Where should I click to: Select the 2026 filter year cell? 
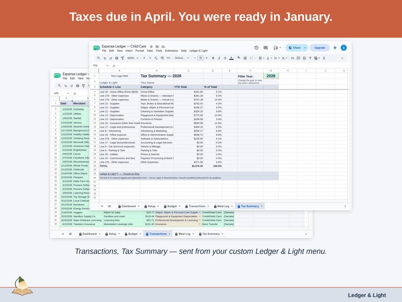point(271,76)
